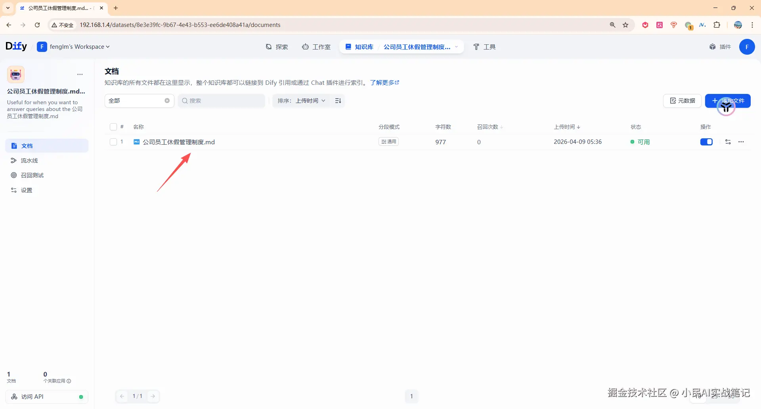Click the 不安全 site security indicator
This screenshot has height=409, width=761.
pyautogui.click(x=63, y=25)
